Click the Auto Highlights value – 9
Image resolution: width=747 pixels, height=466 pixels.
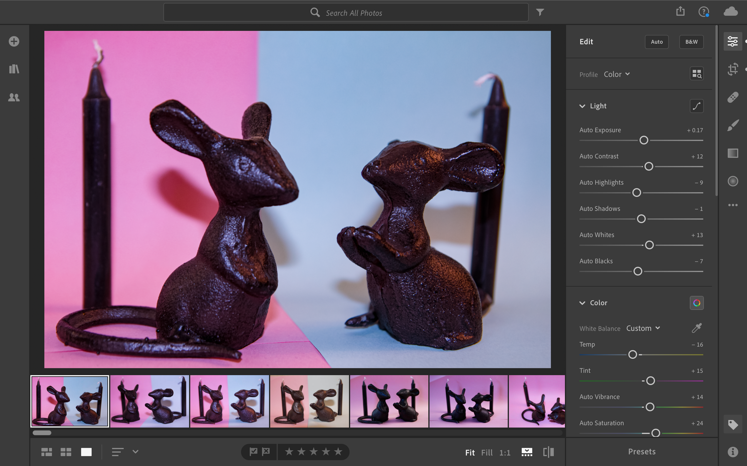[x=699, y=183]
